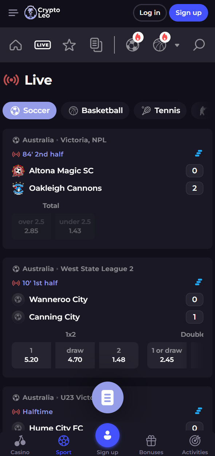Select Wanneroo City win odds 5.20
Viewport: 215px width, 456px height.
pos(31,355)
